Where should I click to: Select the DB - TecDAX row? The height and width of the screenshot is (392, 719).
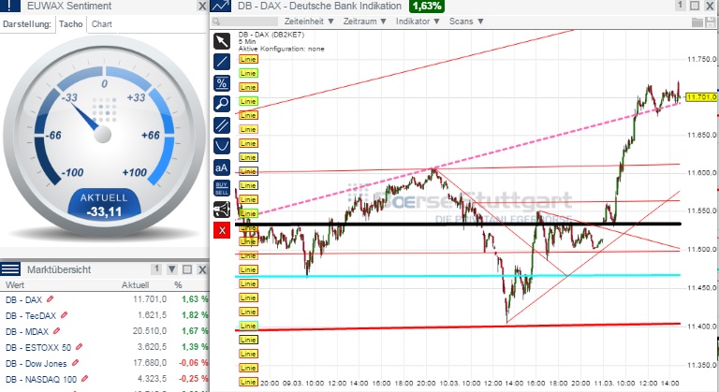pos(104,315)
